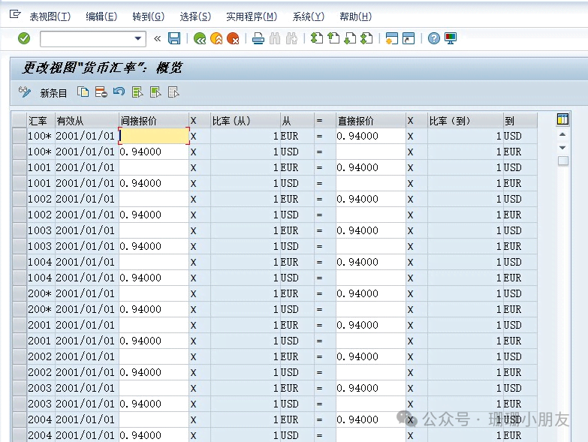This screenshot has height=442, width=588.
Task: Select row selector for 1001 EUR row
Action: (x=19, y=167)
